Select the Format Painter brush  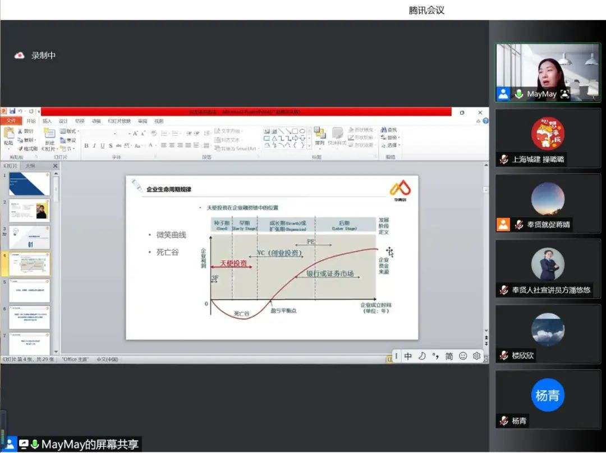[x=27, y=148]
